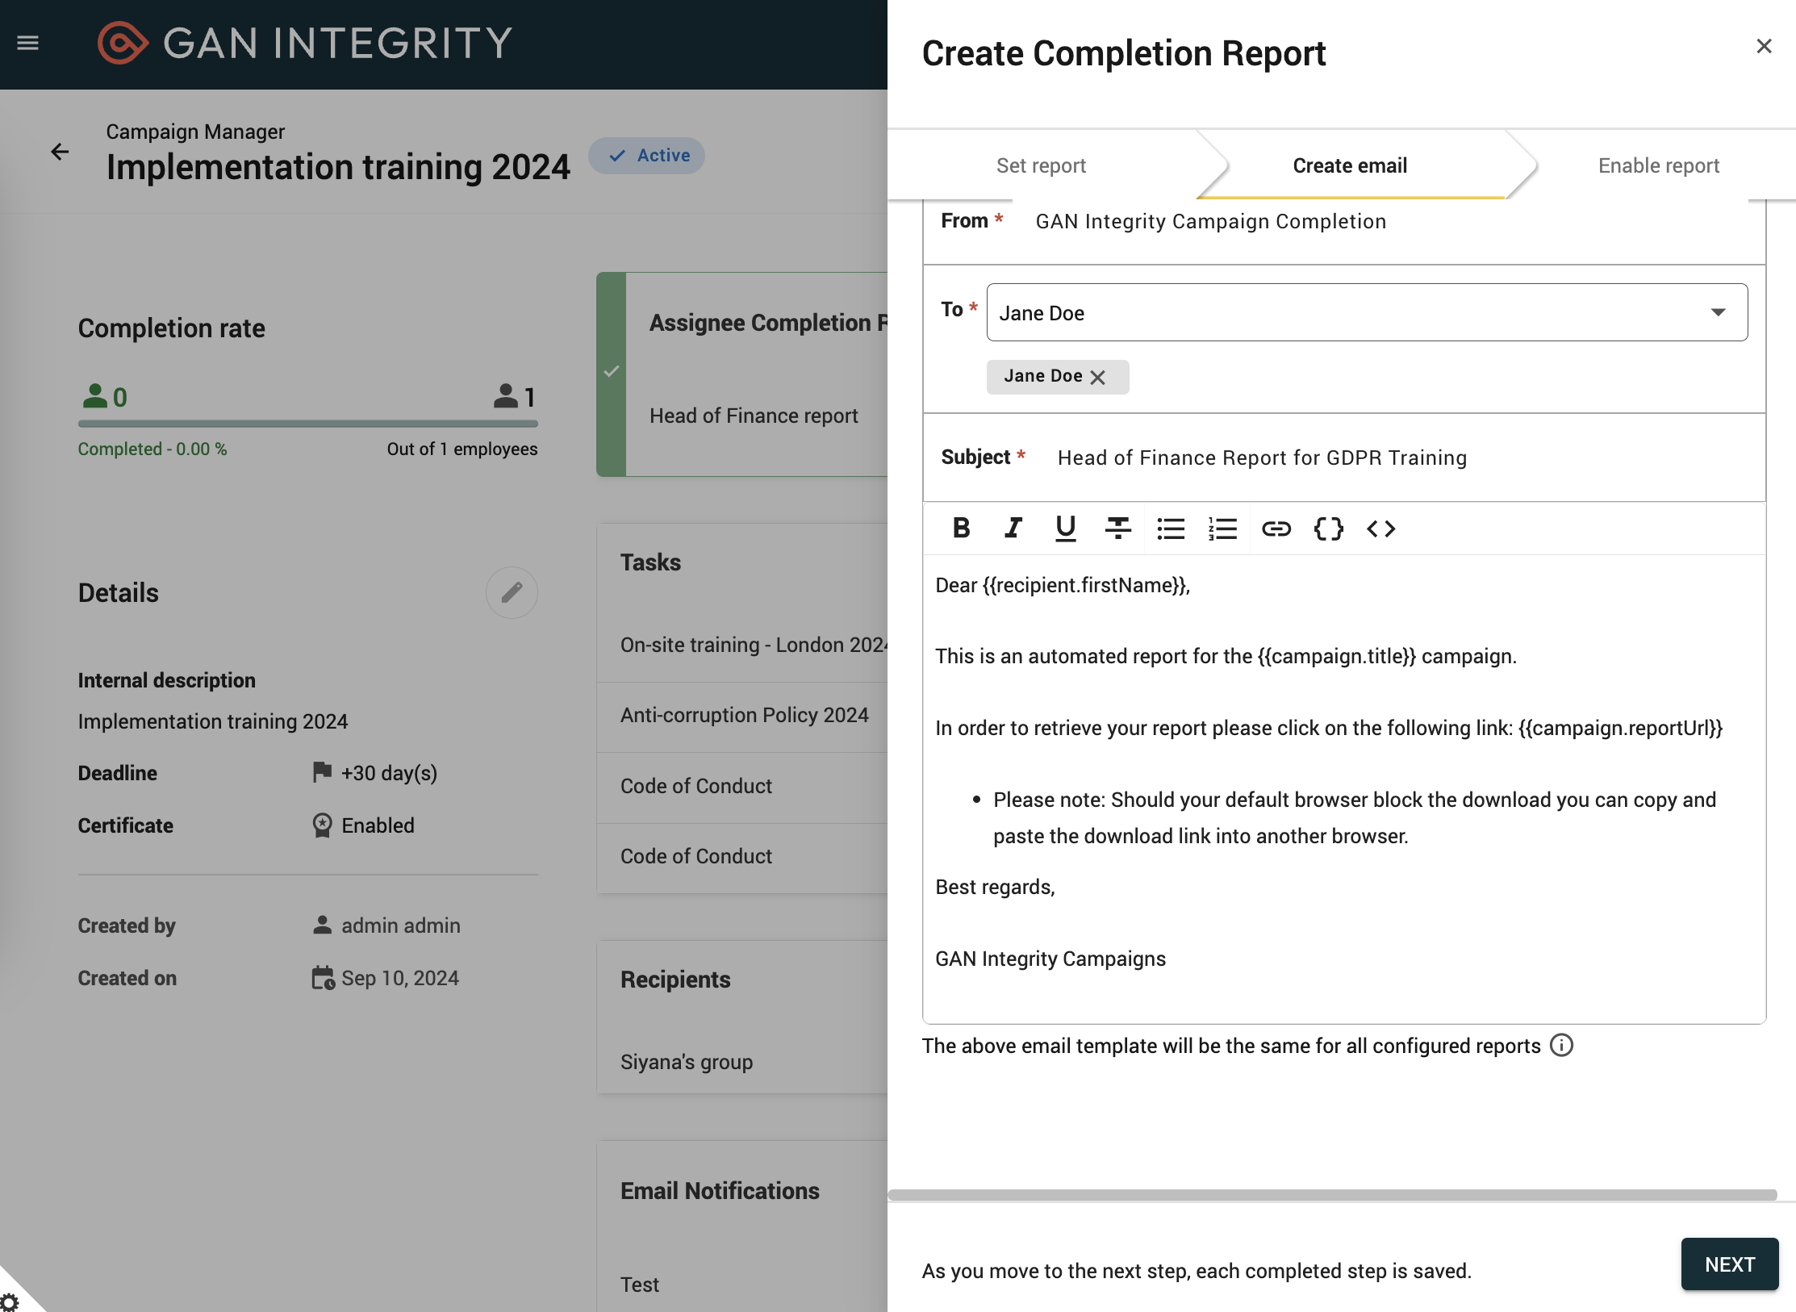
Task: Toggle italic formatting in email editor
Action: coord(1013,529)
